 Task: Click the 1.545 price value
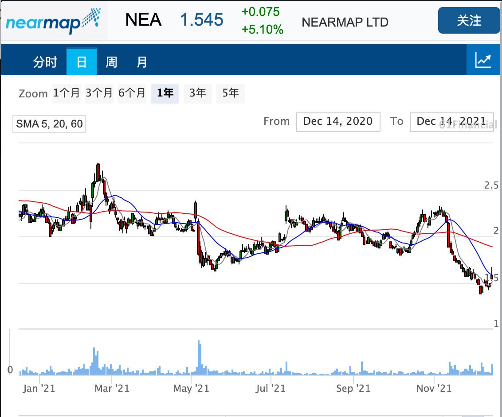pyautogui.click(x=202, y=20)
